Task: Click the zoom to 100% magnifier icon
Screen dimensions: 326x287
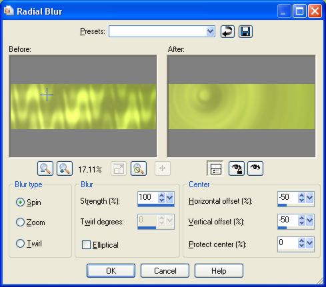Action: pyautogui.click(x=139, y=168)
